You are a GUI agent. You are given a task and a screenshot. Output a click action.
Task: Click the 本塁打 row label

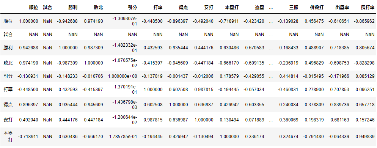[8, 137]
